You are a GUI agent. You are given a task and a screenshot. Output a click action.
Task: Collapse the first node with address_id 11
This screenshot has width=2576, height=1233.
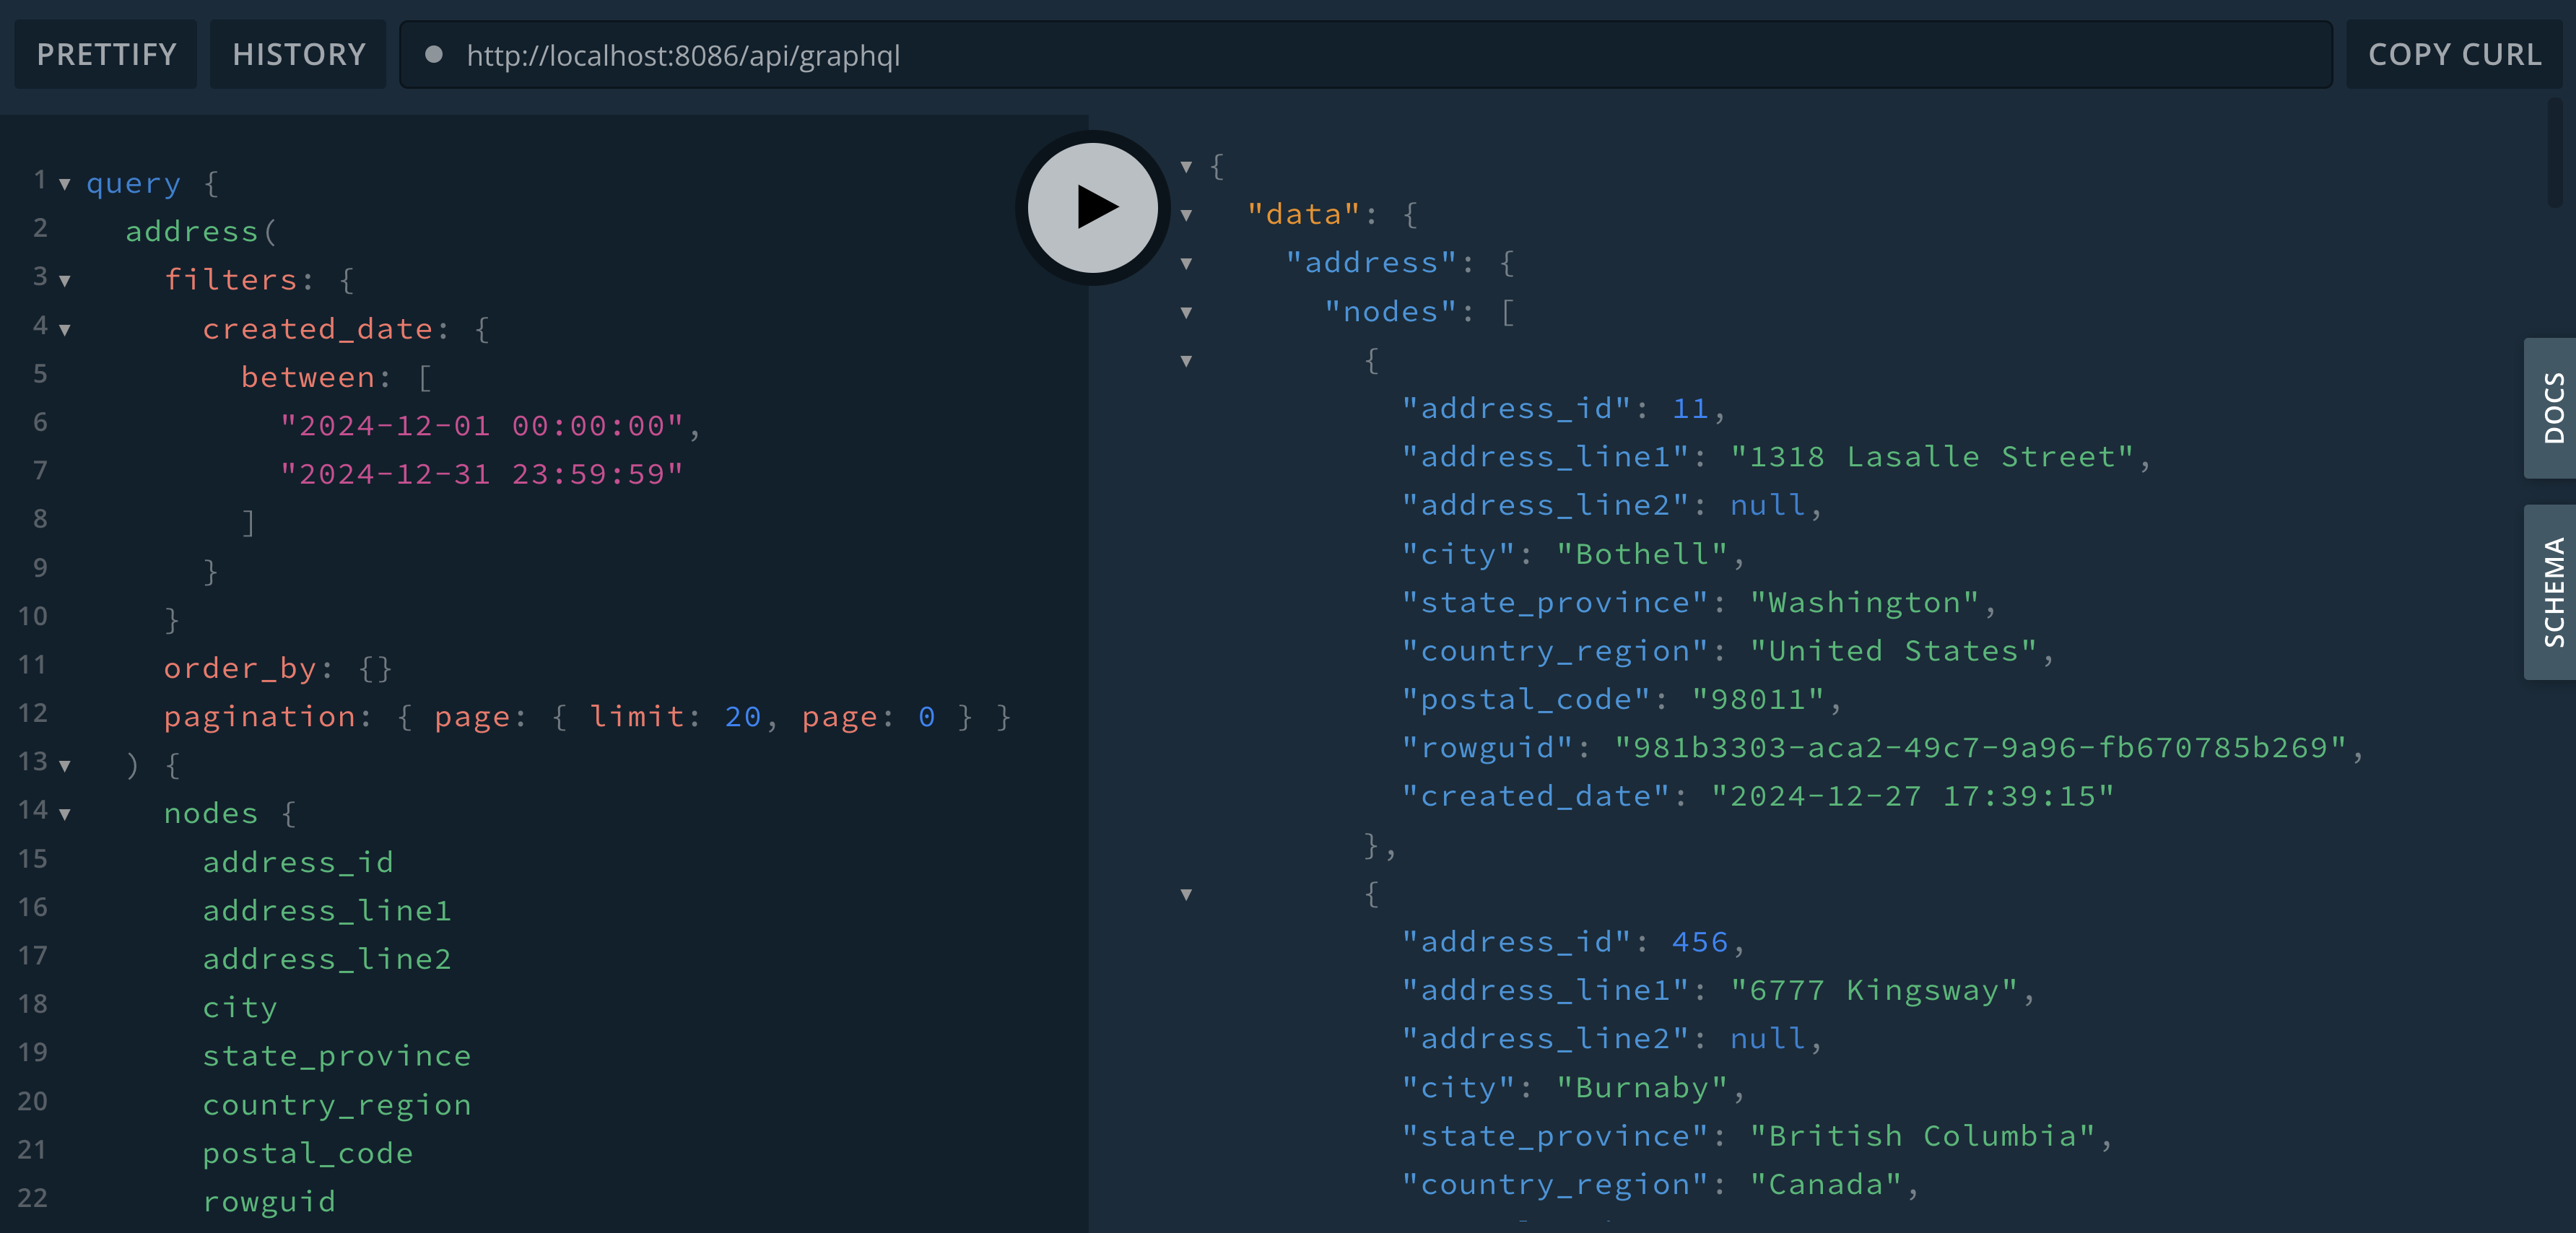[x=1186, y=361]
